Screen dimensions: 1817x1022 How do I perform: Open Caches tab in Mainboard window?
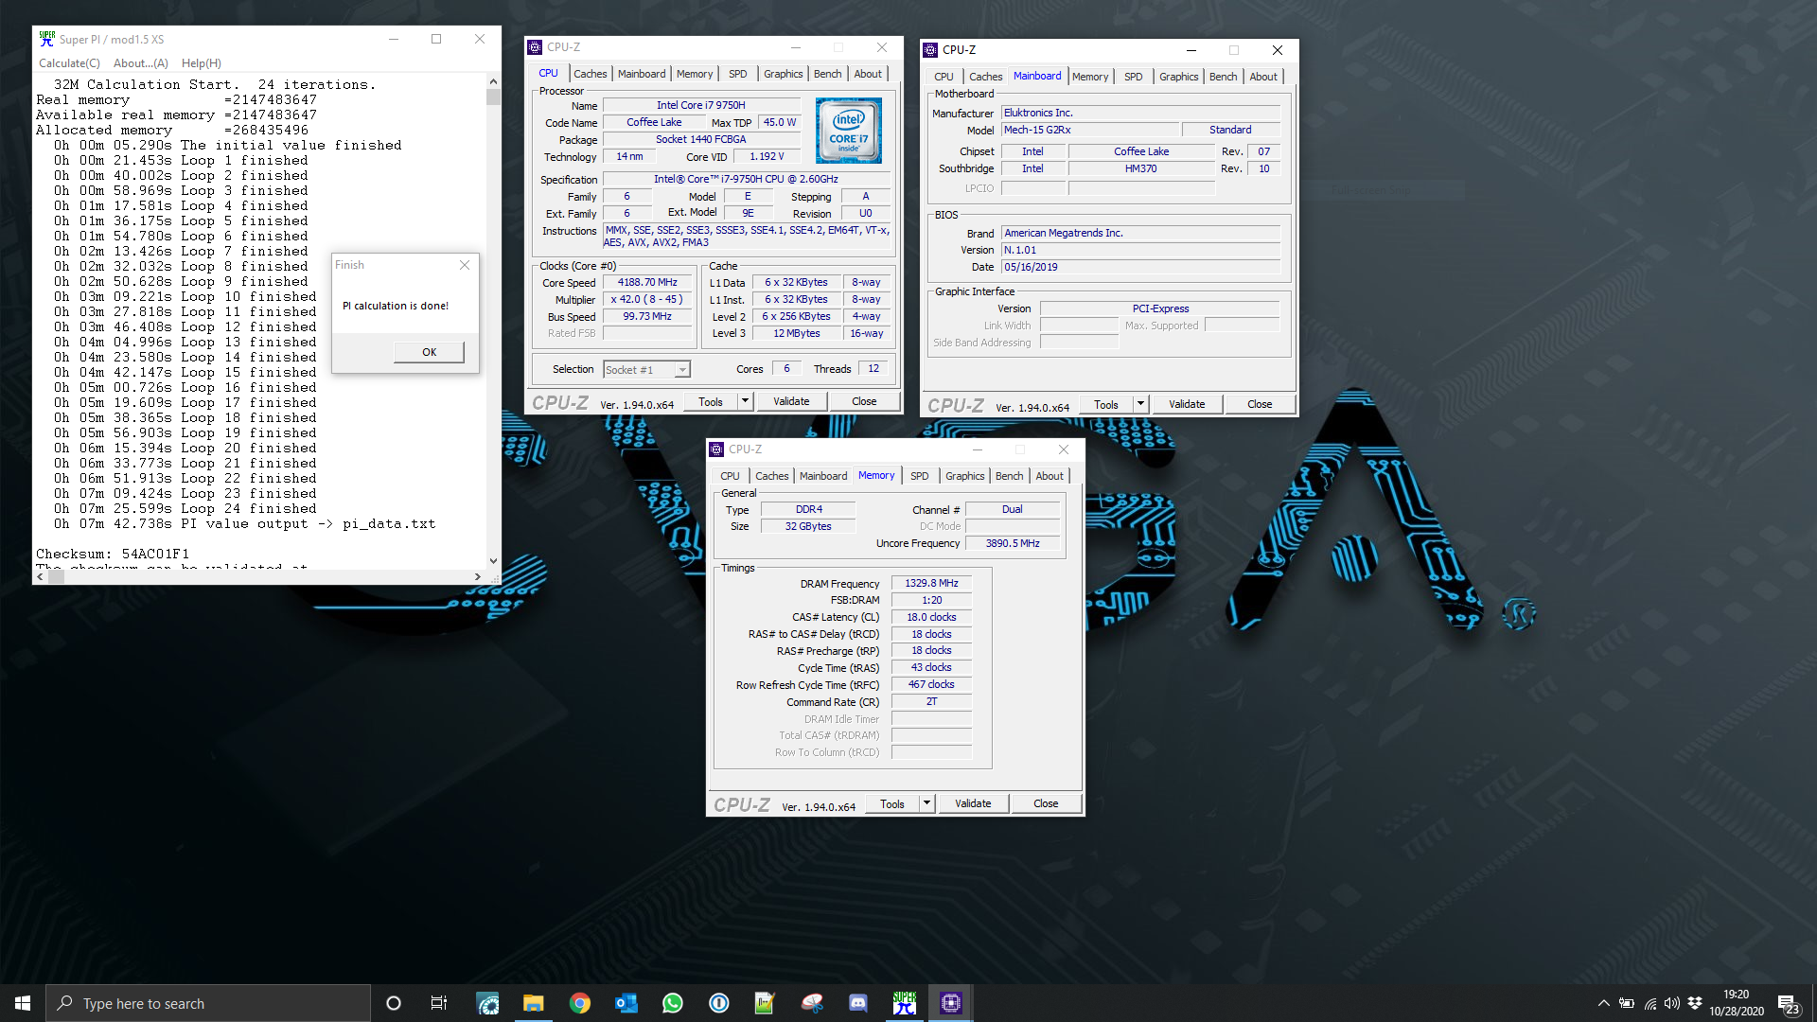(986, 77)
